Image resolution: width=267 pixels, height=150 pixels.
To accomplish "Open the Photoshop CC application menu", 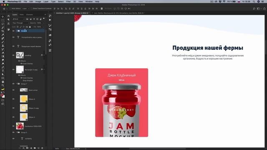I will [14, 2].
